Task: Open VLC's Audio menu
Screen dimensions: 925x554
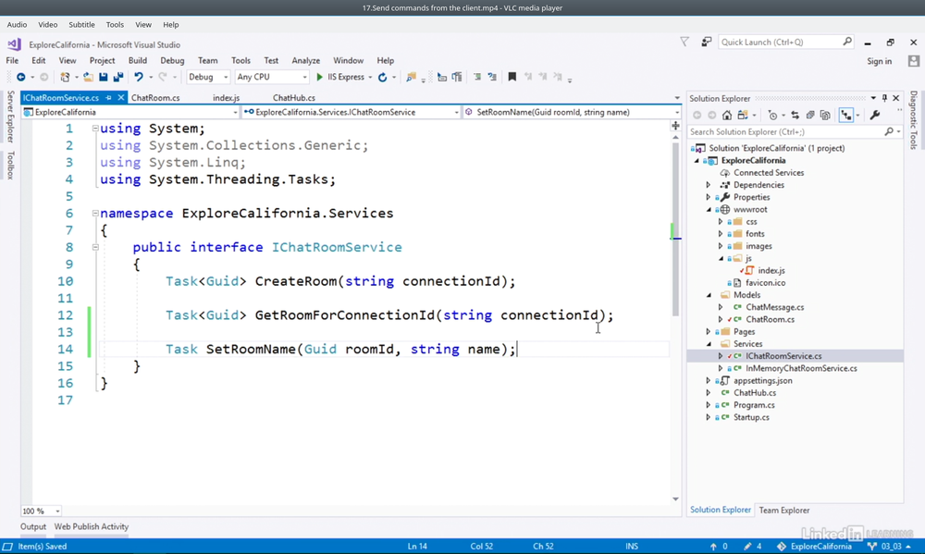Action: [17, 25]
